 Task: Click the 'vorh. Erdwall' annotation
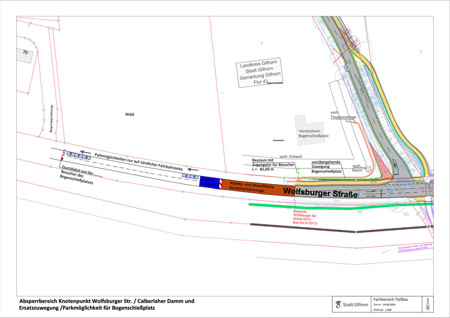click(x=290, y=157)
